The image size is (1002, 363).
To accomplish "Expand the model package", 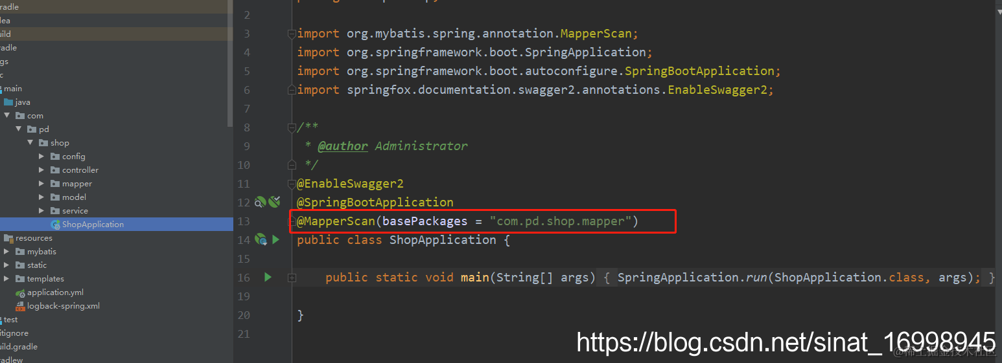I will (x=42, y=197).
